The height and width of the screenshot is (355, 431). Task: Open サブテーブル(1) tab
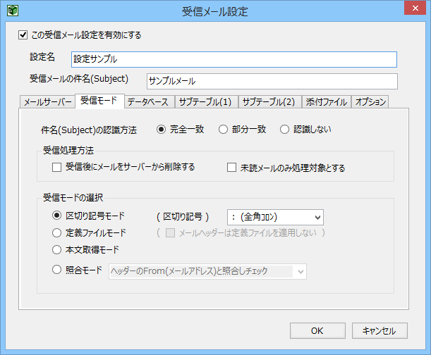pyautogui.click(x=205, y=102)
